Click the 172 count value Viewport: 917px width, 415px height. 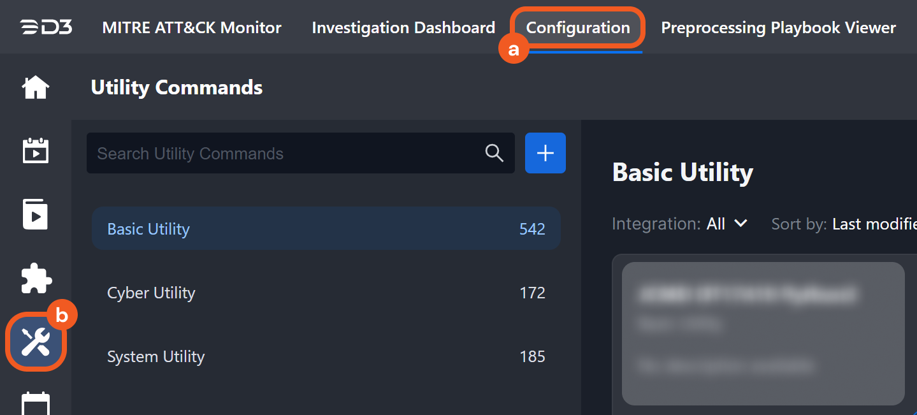click(532, 293)
